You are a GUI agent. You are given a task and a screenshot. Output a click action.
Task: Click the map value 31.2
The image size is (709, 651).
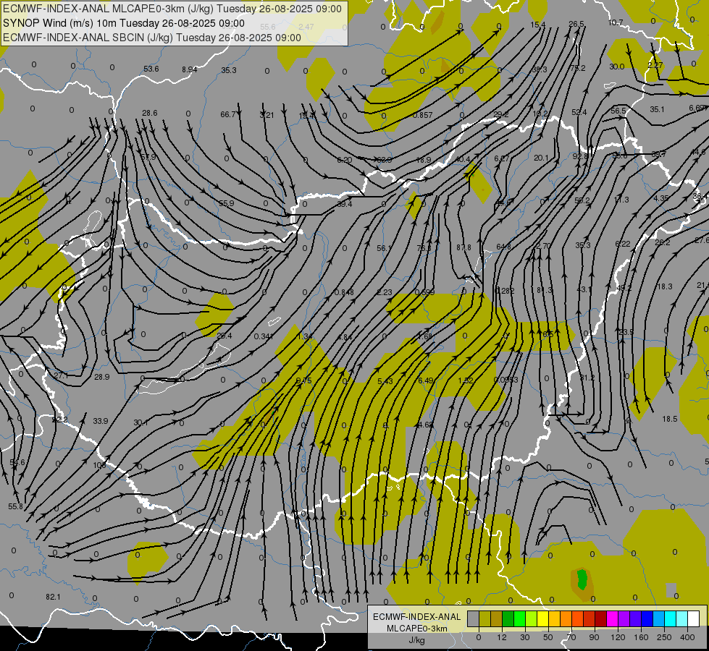coord(587,378)
